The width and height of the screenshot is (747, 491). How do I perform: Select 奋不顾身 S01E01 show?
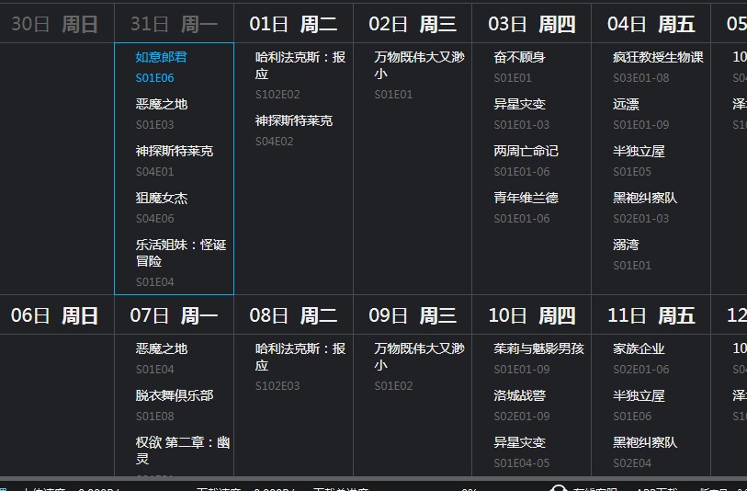click(x=519, y=57)
